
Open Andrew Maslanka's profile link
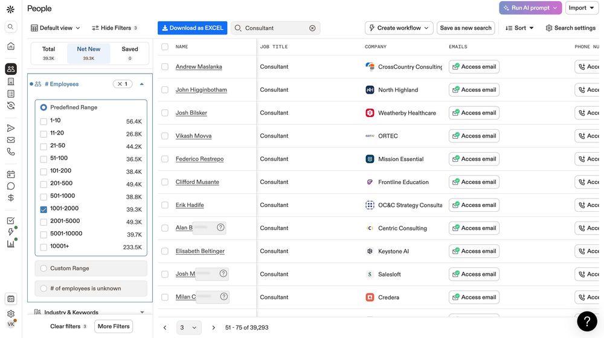pyautogui.click(x=199, y=66)
